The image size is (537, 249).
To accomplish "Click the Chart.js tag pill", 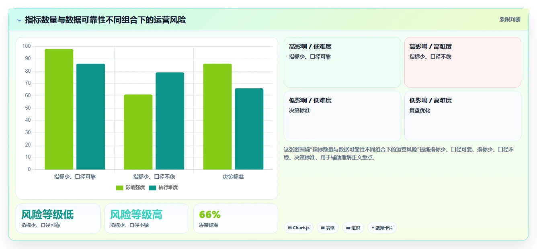I will pyautogui.click(x=299, y=228).
